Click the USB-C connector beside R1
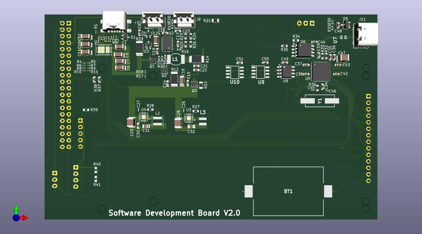The image size is (422, 234). point(115,21)
